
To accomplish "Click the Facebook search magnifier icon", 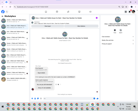I will tap(7, 12).
